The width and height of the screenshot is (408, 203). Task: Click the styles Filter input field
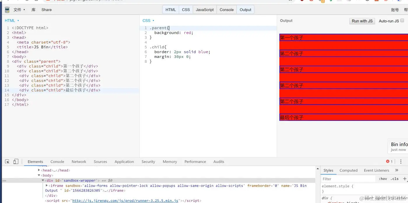(x=348, y=179)
